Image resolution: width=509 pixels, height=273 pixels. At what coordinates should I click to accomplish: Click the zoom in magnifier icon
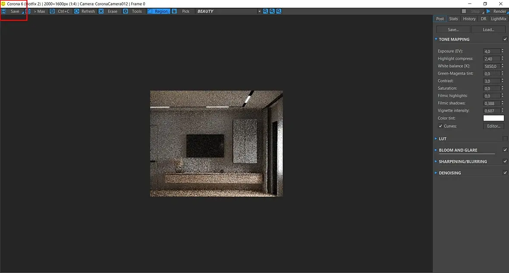tap(266, 11)
